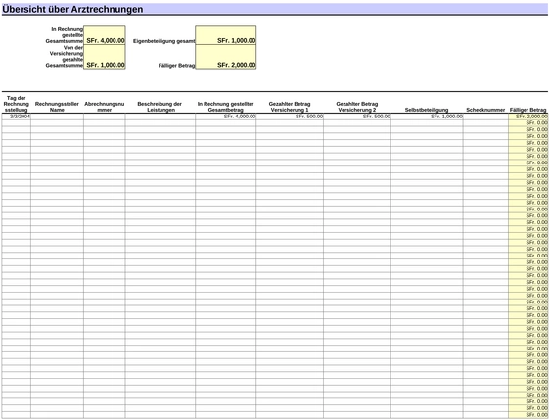Select the insurance paid total SFr. 1,000.00 cell
Screen dimensions: 550x420
coord(105,57)
